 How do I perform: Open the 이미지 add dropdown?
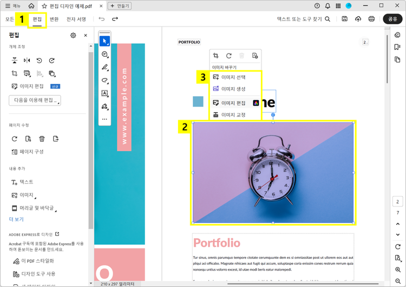[x=24, y=195]
